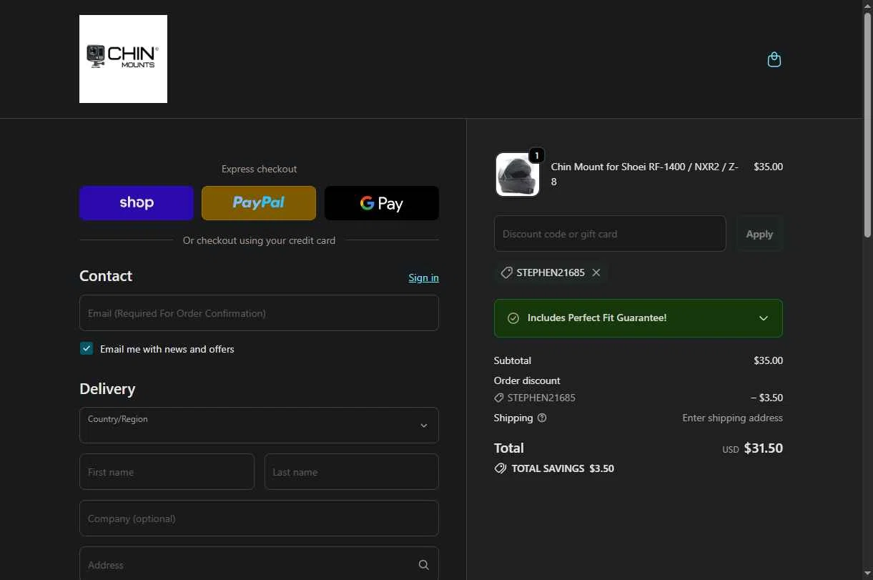Click the – $3.50 order discount value

(x=766, y=398)
